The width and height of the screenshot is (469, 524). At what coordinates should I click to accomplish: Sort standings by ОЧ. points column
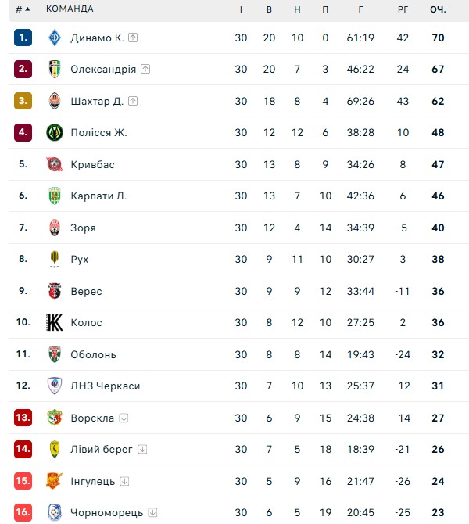[438, 9]
